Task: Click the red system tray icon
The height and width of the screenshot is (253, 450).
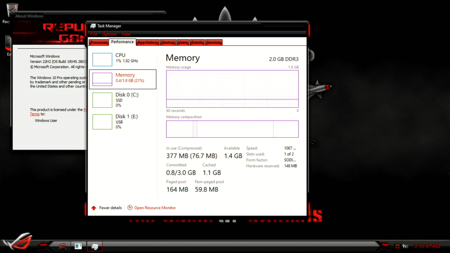Action: [x=397, y=246]
